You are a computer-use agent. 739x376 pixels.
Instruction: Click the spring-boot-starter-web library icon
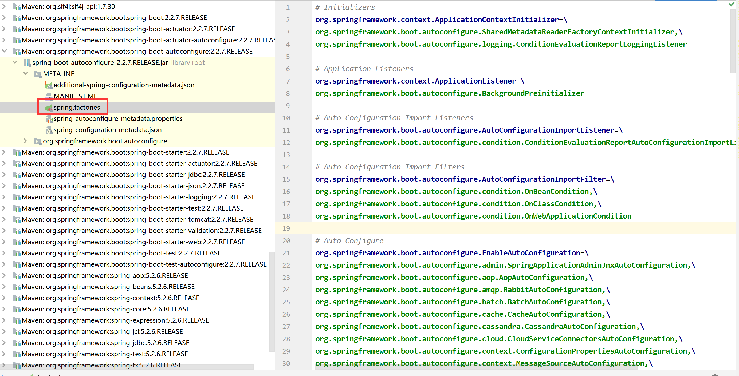[17, 242]
